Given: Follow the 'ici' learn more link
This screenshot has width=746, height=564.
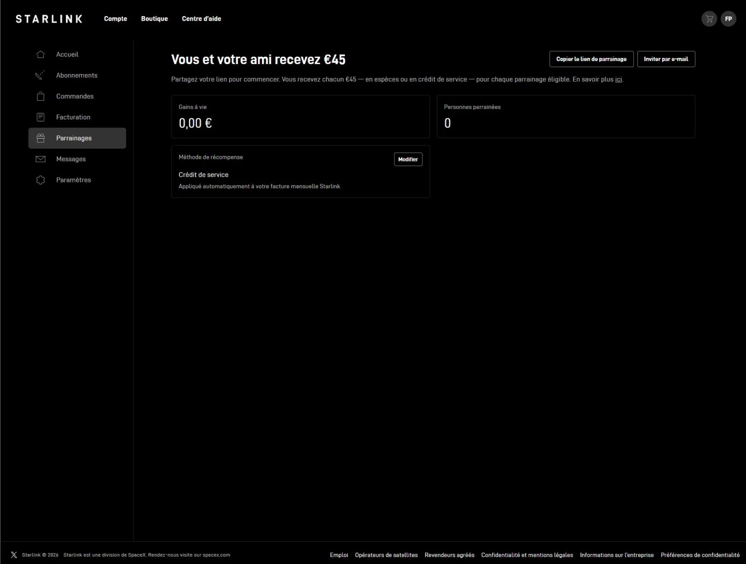Looking at the screenshot, I should tap(618, 79).
